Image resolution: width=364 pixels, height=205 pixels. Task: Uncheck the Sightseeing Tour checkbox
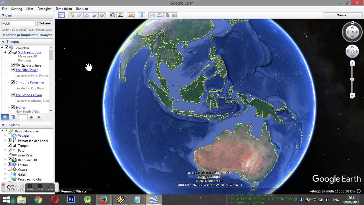[x=10, y=52]
